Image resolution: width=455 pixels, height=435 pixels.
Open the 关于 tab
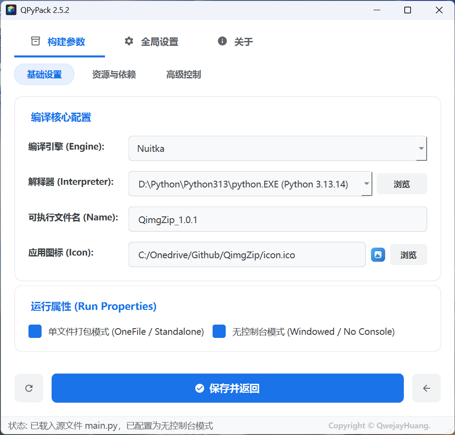point(235,41)
